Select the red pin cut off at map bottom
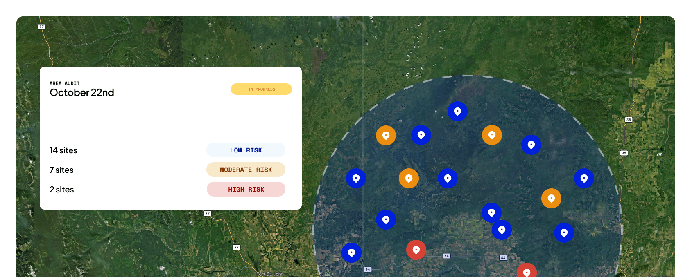This screenshot has width=692, height=277. point(527,270)
